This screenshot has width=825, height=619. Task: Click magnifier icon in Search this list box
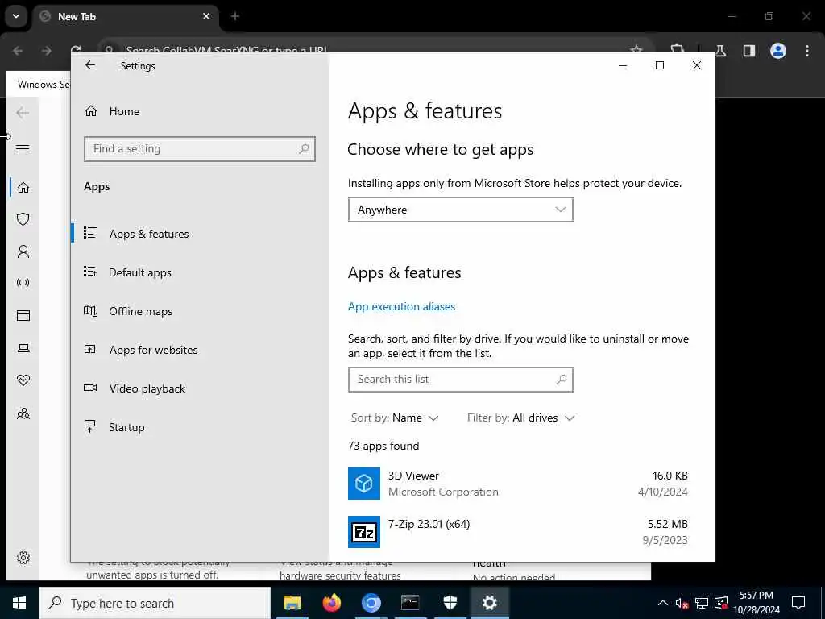(x=562, y=380)
